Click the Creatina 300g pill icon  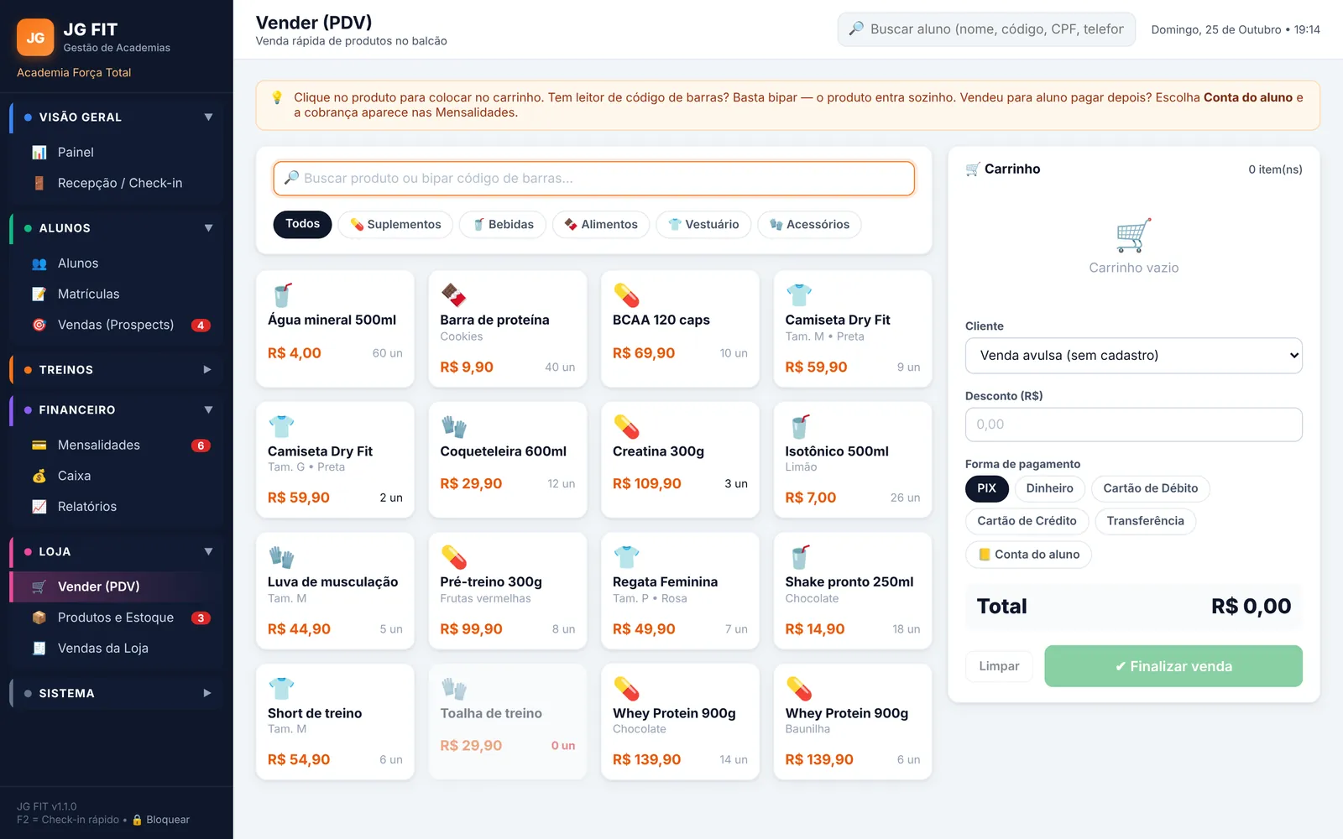tap(626, 426)
